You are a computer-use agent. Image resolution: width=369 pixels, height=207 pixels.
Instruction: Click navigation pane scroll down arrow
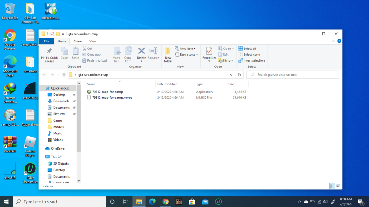[79, 181]
